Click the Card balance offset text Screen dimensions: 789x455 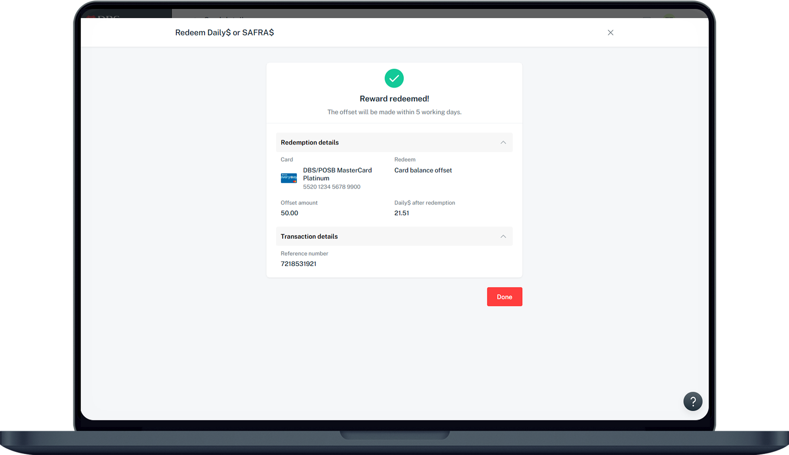pos(423,170)
